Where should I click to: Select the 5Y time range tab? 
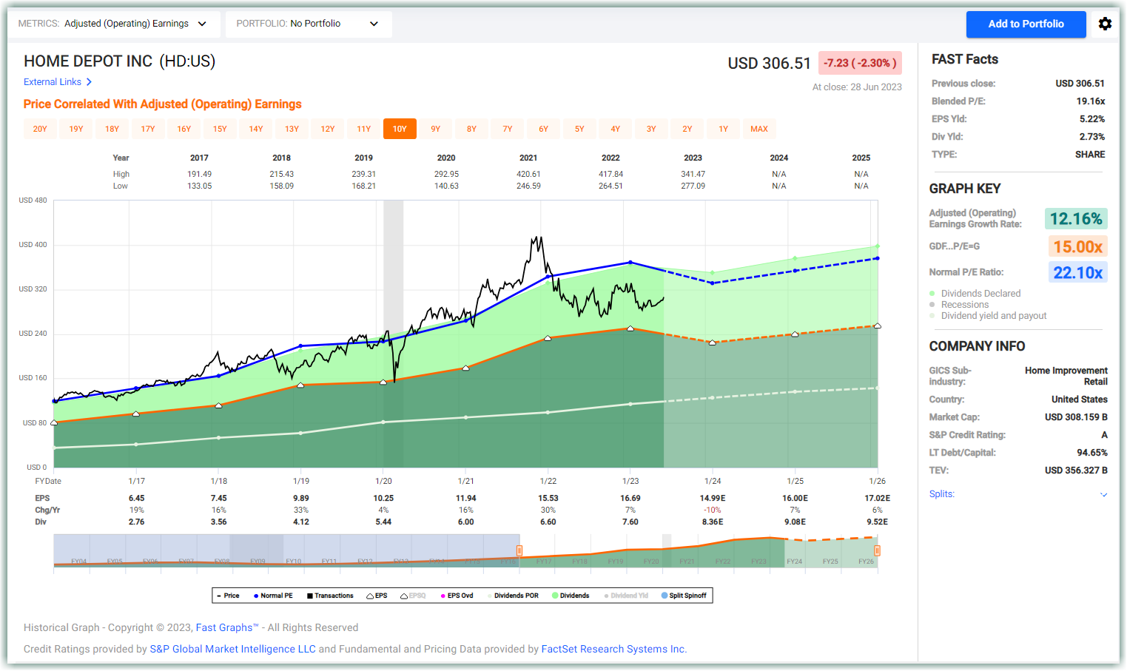click(579, 129)
